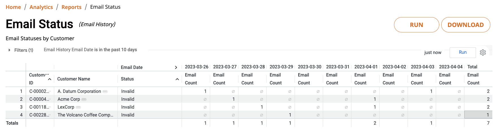Go to Home breadcrumb link
496x130 pixels.
pos(13,7)
